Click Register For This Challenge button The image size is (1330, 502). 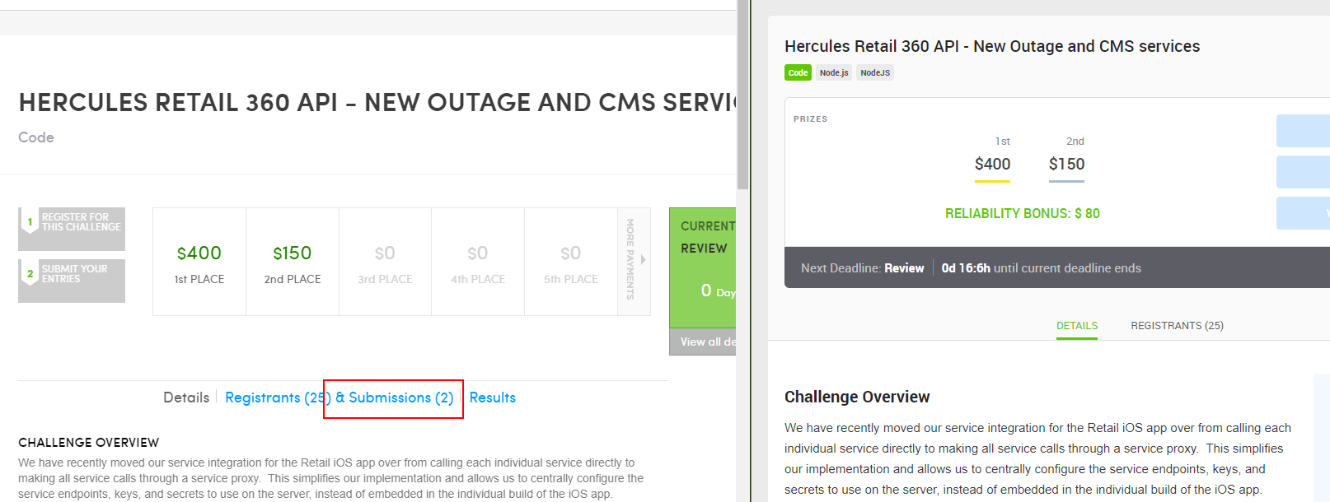[x=72, y=229]
